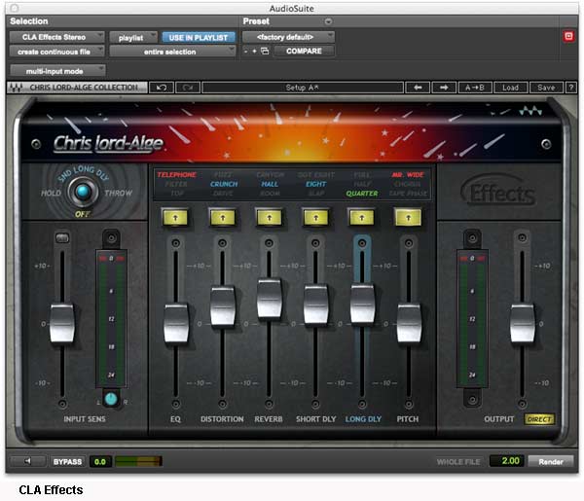The height and width of the screenshot is (501, 584).
Task: Open the Setup A preset name field
Action: tap(302, 88)
